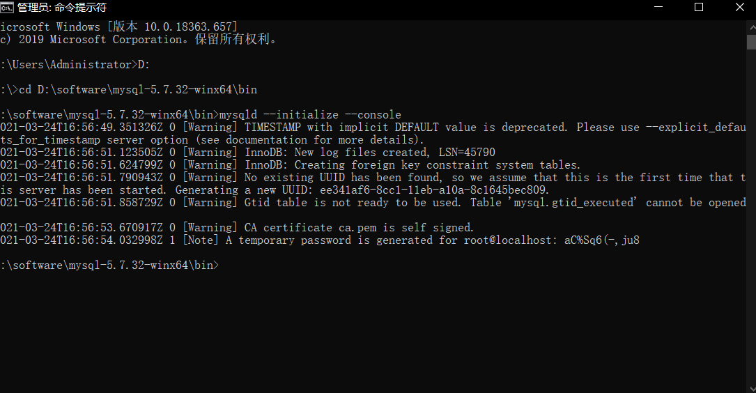Click the generated UUID ee341af6-8cc1-11eb-a10a-8c1645bec809
This screenshot has height=393, width=756.
(433, 190)
